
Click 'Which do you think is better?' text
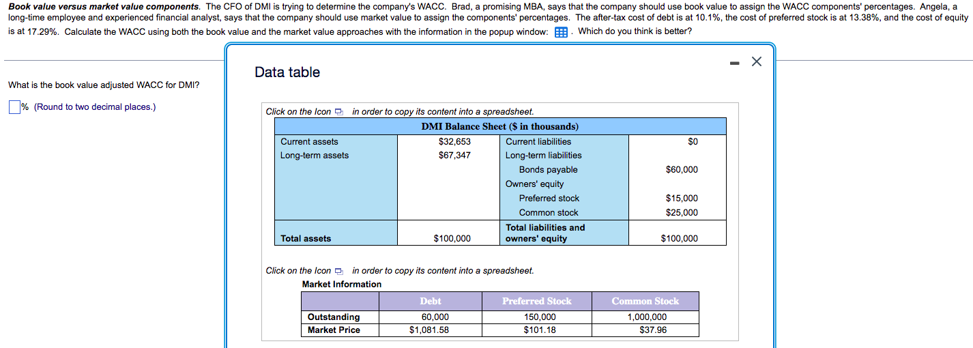[x=635, y=32]
